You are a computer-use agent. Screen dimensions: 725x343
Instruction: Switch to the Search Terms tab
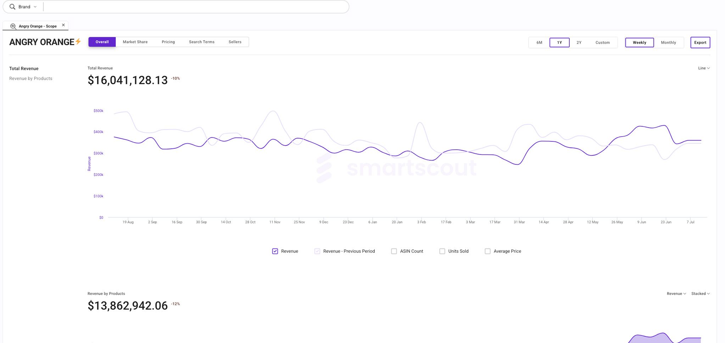(x=202, y=42)
